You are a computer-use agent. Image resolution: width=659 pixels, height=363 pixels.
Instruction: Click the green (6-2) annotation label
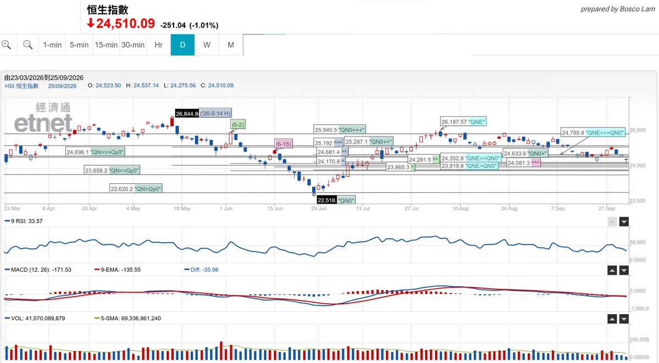(238, 125)
